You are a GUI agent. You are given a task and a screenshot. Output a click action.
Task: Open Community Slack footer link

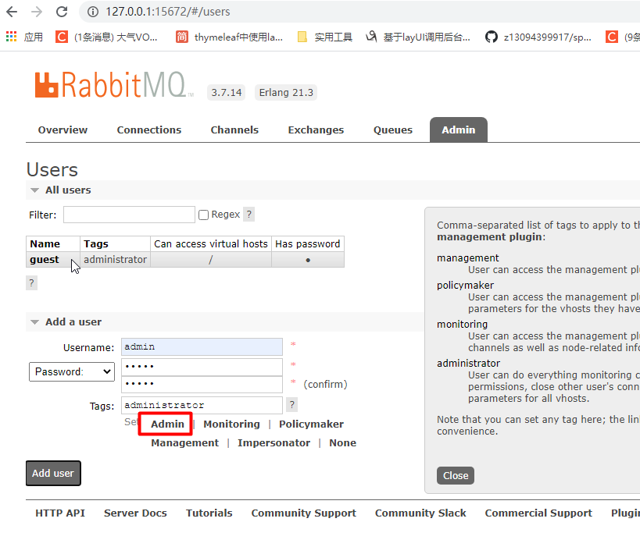coord(420,513)
